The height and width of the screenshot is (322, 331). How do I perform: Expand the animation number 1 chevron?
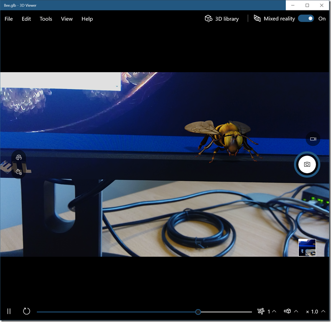pyautogui.click(x=274, y=311)
